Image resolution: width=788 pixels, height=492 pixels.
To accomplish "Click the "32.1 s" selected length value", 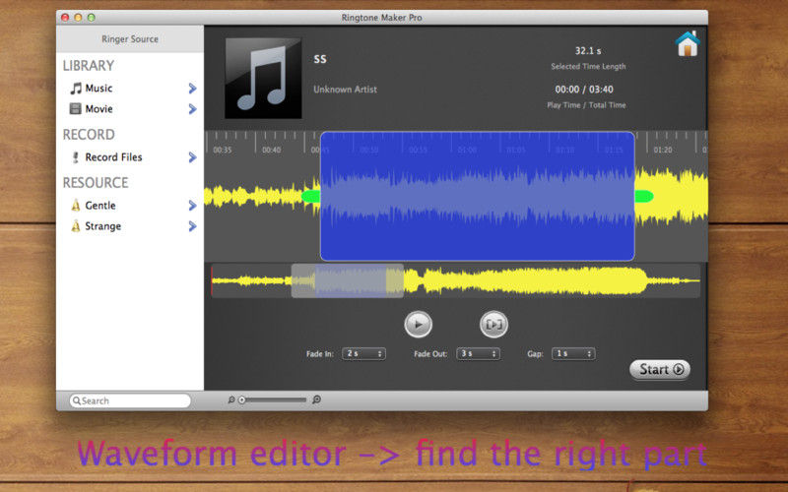I will pyautogui.click(x=588, y=51).
